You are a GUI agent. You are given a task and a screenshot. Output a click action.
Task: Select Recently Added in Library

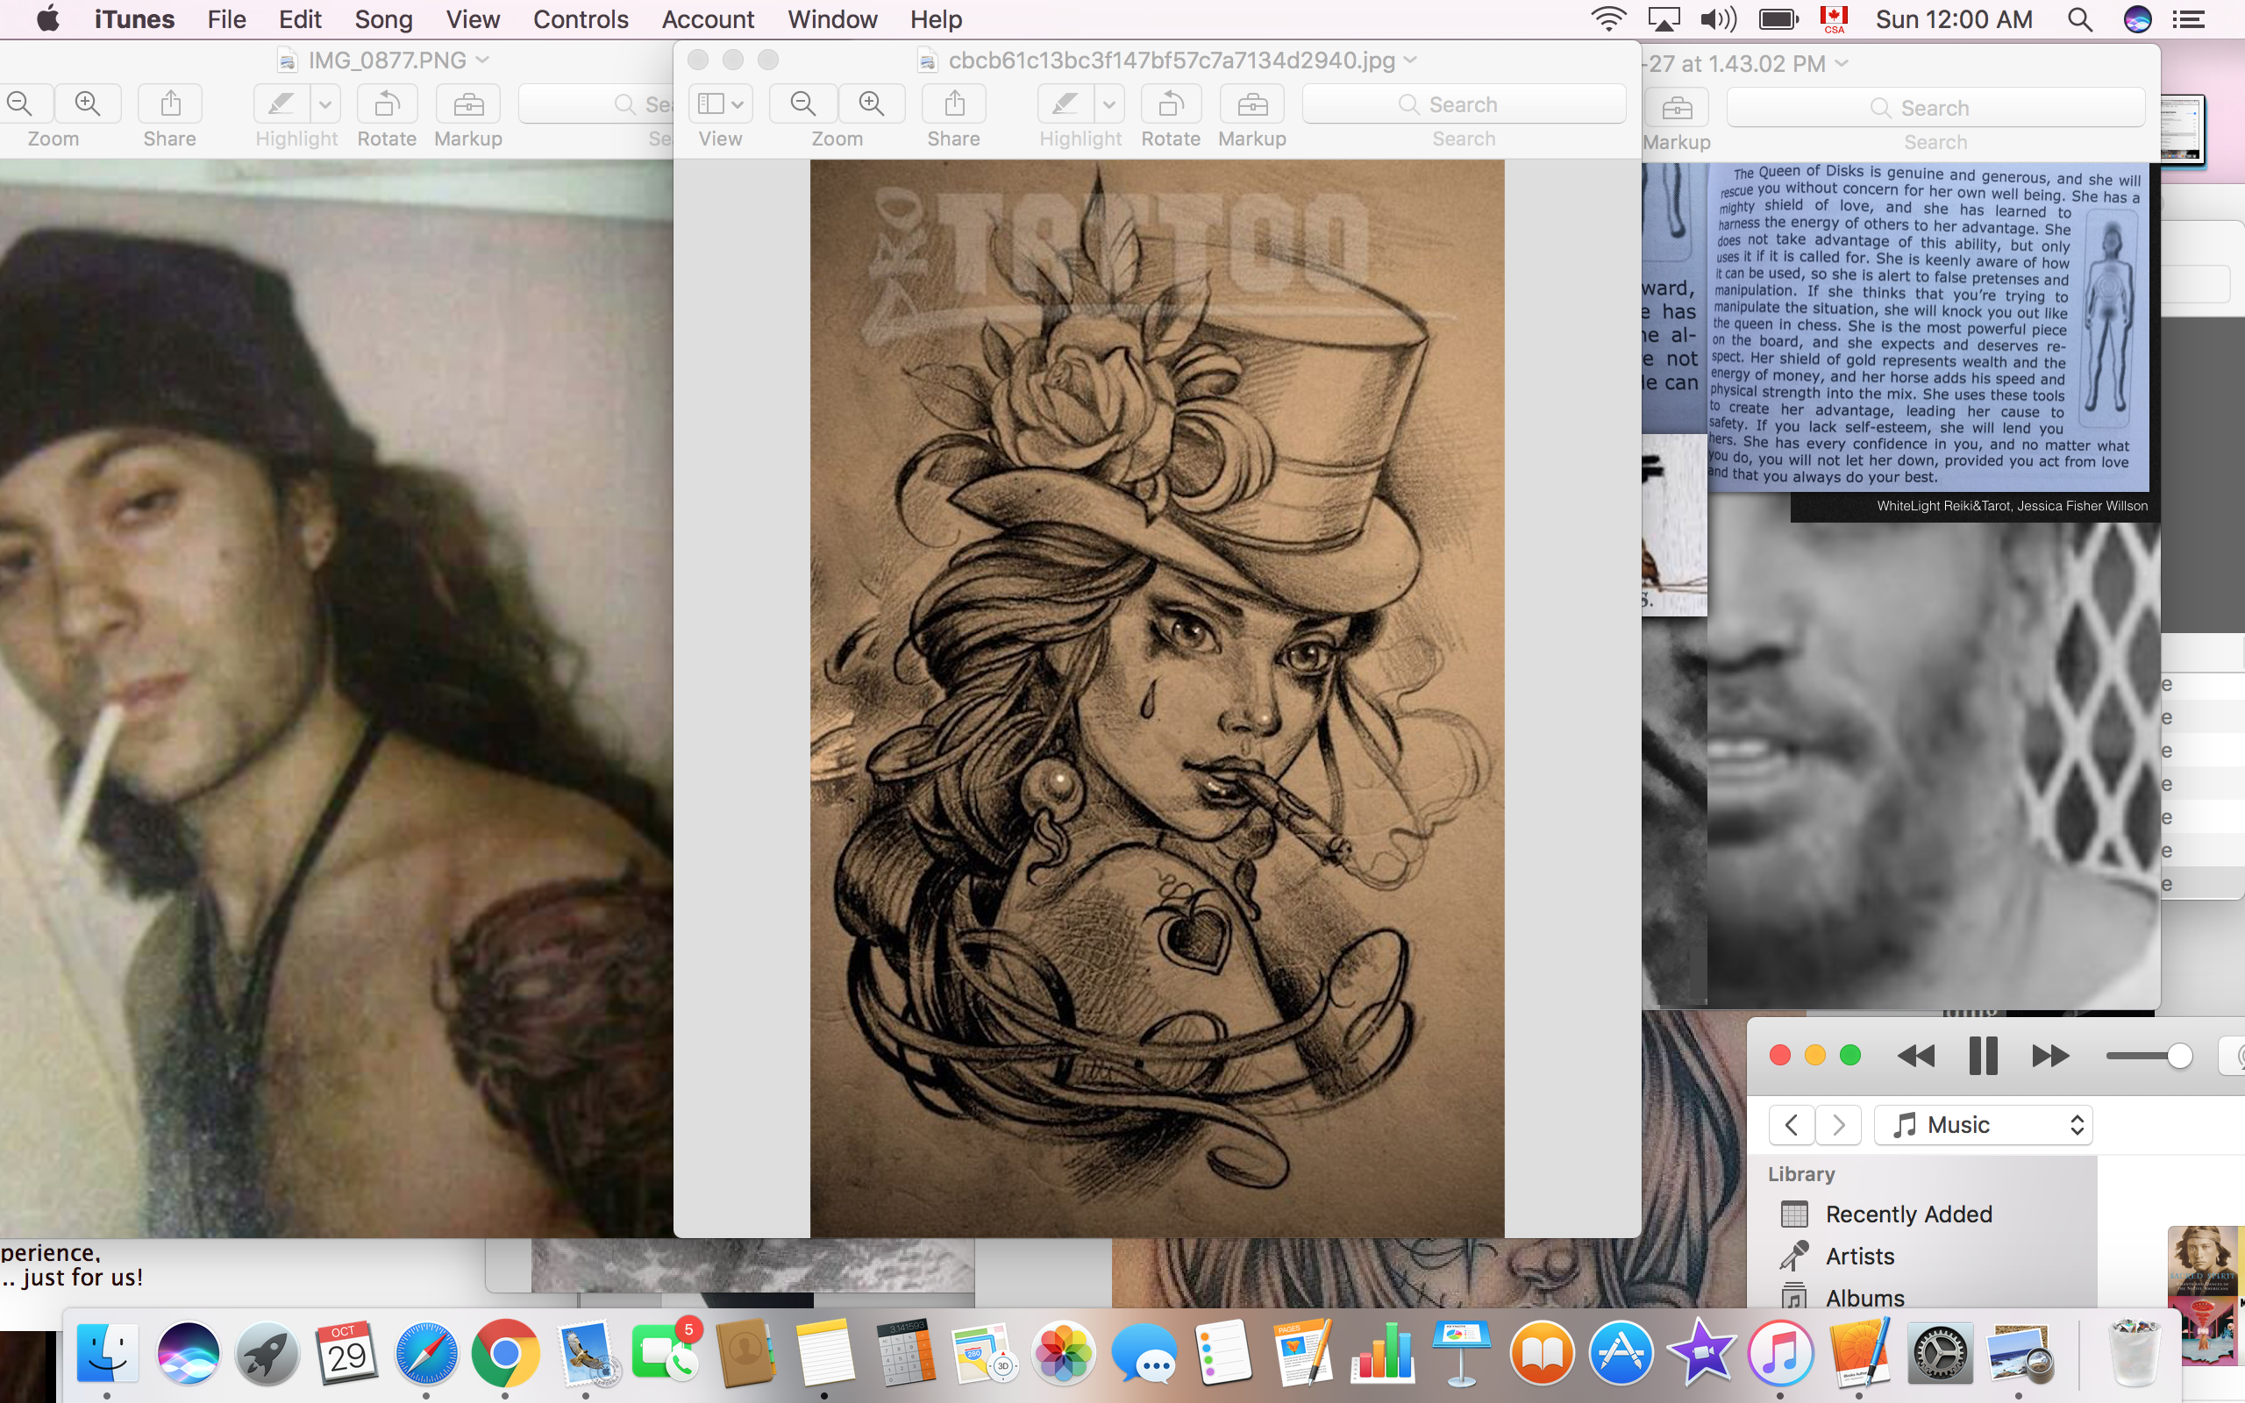coord(1907,1214)
